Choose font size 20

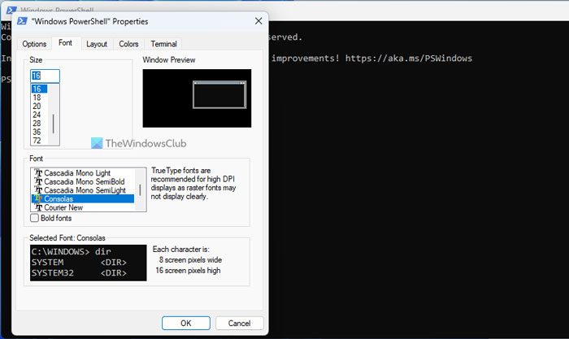(x=39, y=106)
